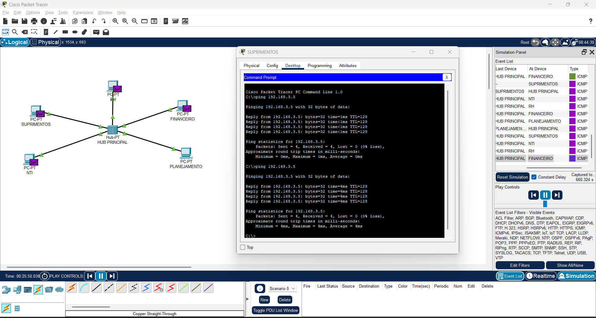Select the automatic connection lightning cable

pos(72,288)
